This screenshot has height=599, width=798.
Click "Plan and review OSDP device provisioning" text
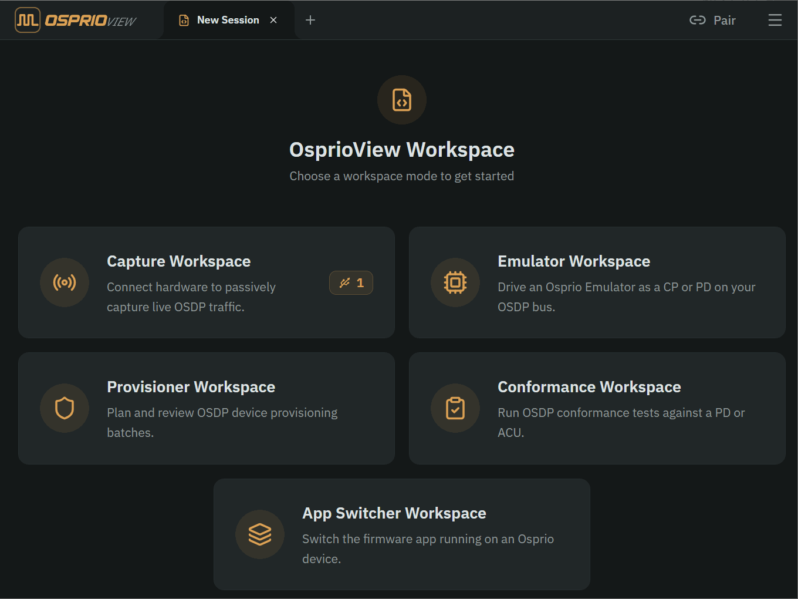tap(222, 423)
